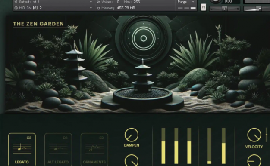Screen dimensions: 270x166
Task: Click the leftmost vertical fader near DAMPEN
Action: click(163, 145)
